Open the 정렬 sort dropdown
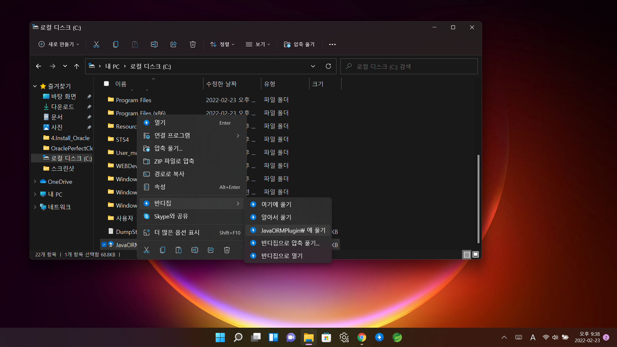617x347 pixels. [222, 44]
